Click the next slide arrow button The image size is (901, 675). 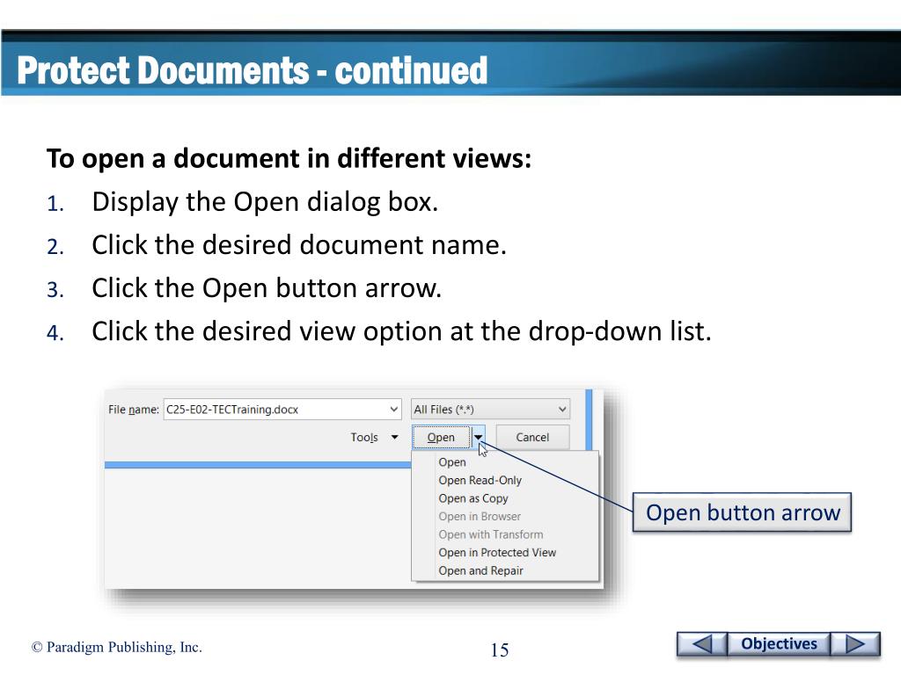pyautogui.click(x=855, y=643)
